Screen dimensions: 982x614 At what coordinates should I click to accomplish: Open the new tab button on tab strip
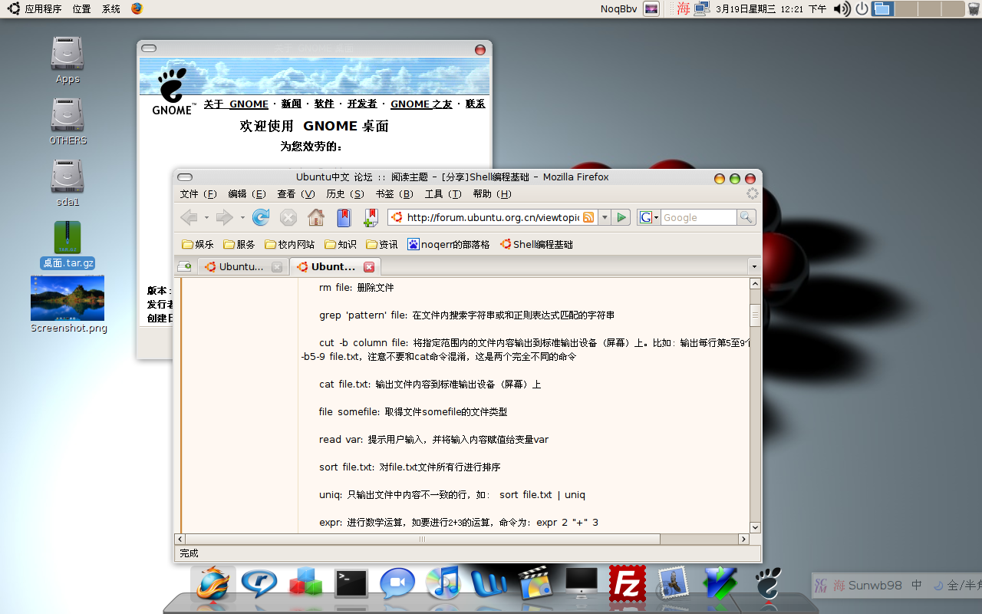coord(185,266)
